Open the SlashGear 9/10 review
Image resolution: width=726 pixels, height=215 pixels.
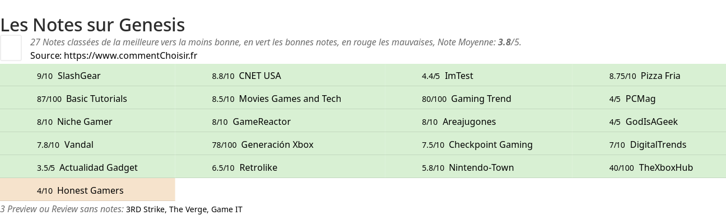(x=87, y=76)
